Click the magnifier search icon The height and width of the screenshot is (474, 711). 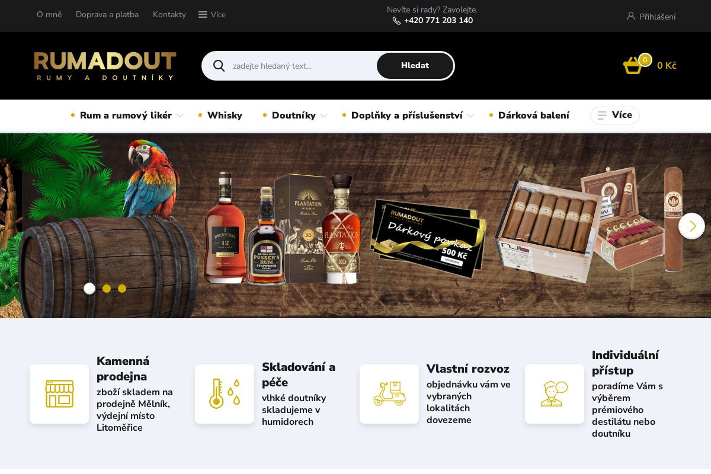(219, 66)
